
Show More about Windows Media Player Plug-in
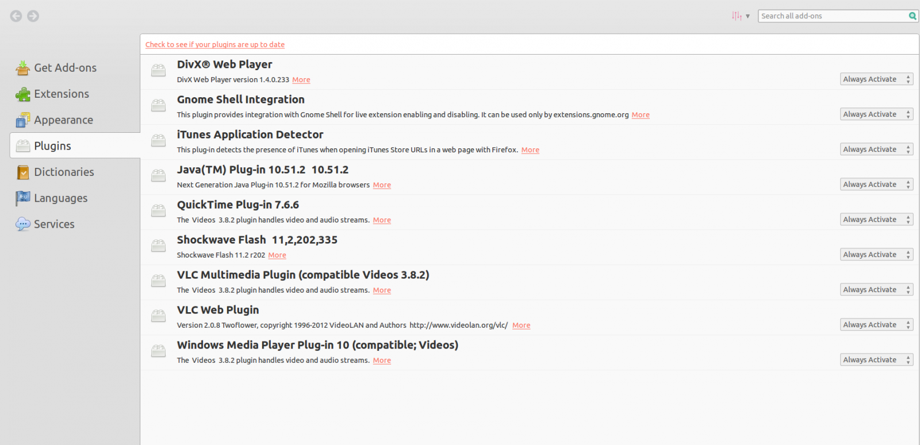[x=382, y=360]
